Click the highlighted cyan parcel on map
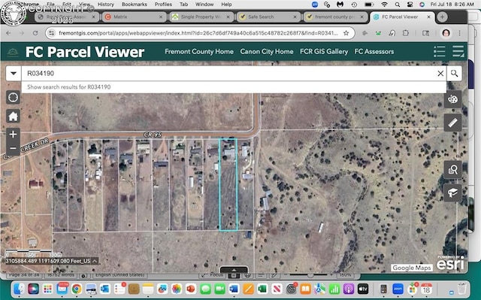 [228, 185]
